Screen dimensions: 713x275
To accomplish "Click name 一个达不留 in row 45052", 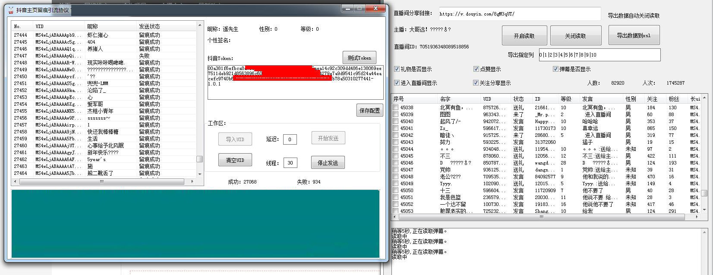I will click(x=453, y=204).
